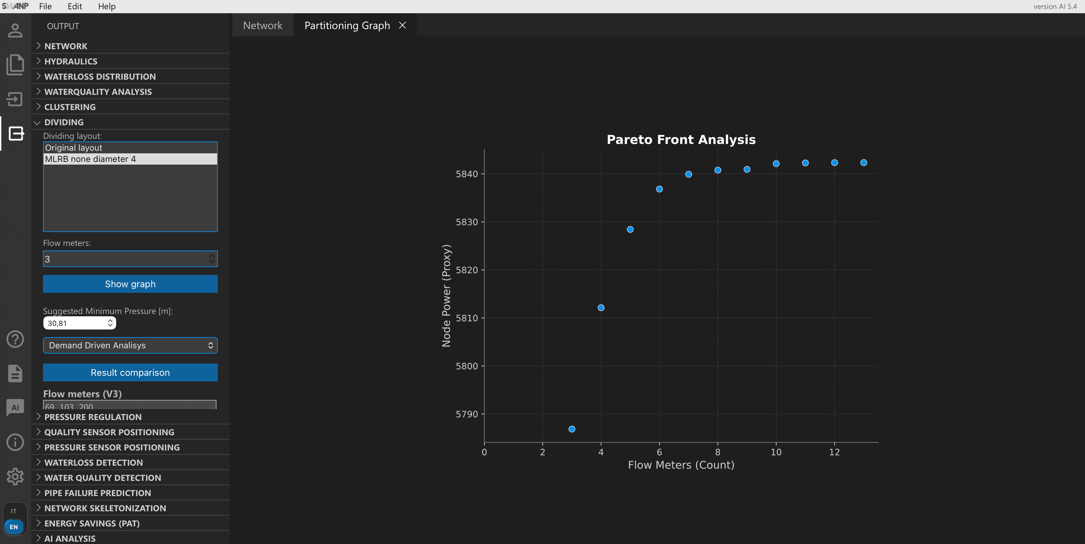Click the version AI 5.4 label
1085x544 pixels.
point(1055,6)
